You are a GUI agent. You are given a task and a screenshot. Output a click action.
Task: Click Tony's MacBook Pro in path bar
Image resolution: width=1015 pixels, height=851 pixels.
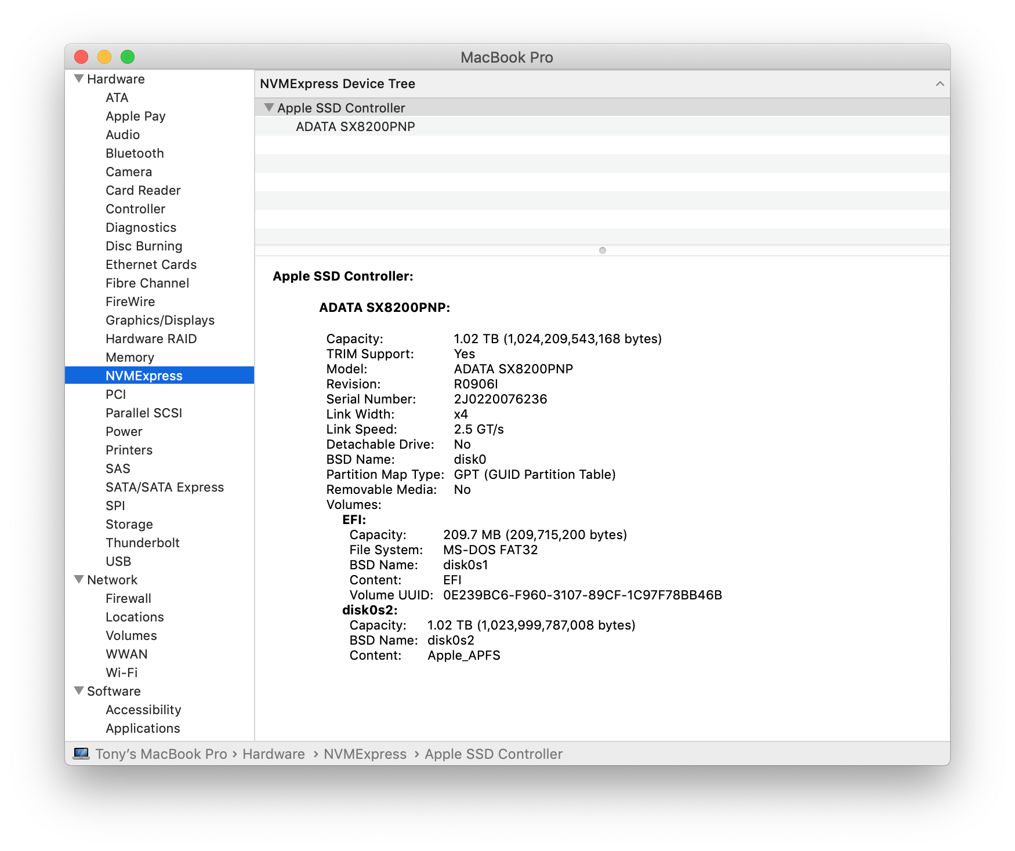click(161, 754)
